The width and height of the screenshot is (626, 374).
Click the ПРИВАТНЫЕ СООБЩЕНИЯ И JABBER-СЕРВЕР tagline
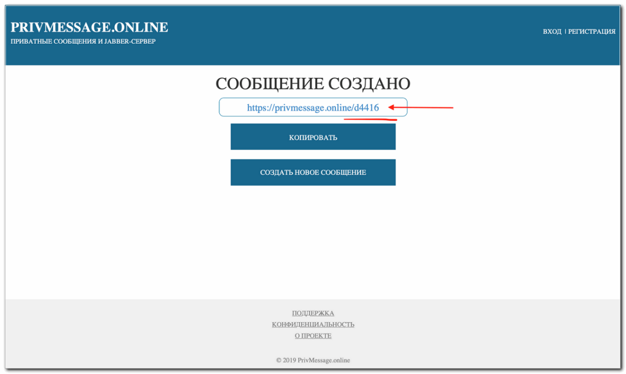82,40
